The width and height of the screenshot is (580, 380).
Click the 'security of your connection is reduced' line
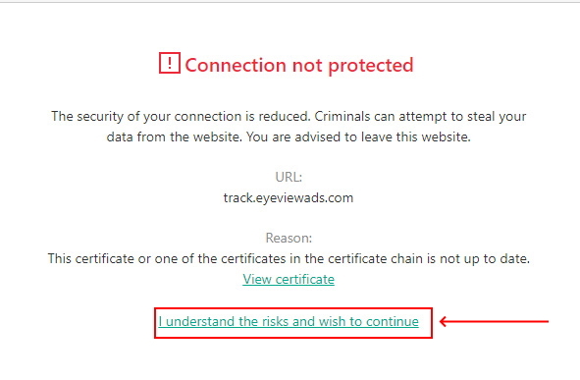click(181, 116)
